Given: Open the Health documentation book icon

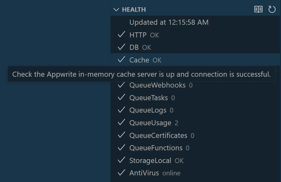Looking at the screenshot, I should tap(258, 9).
